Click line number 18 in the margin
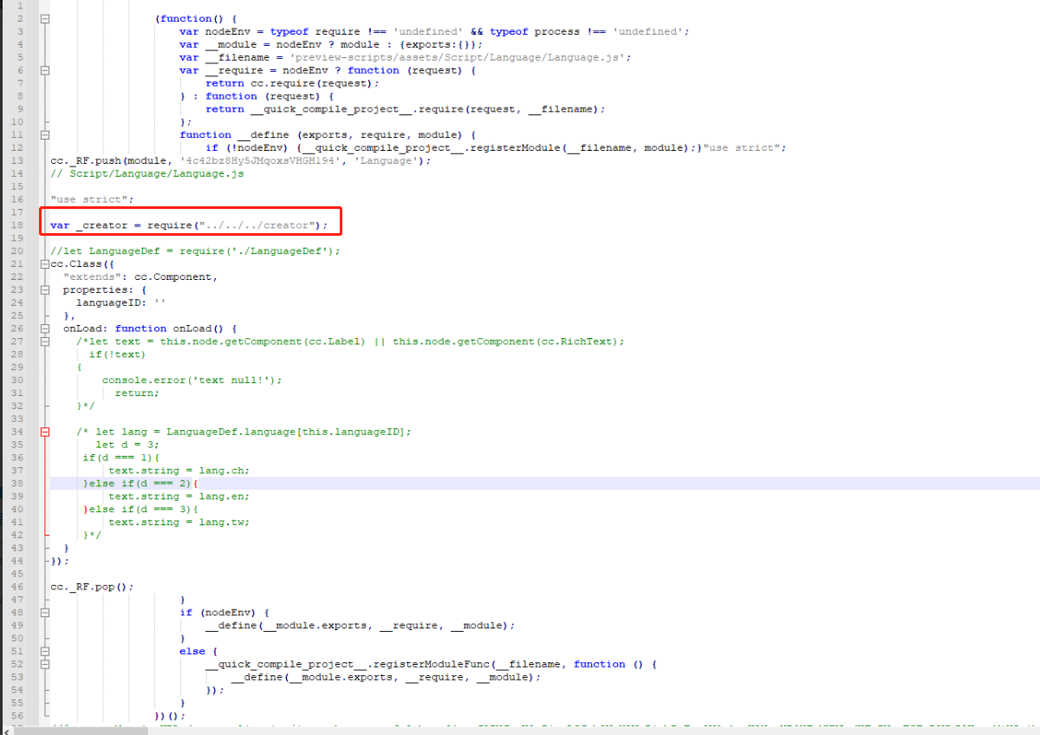Screen dimensions: 1040x735 pos(18,225)
